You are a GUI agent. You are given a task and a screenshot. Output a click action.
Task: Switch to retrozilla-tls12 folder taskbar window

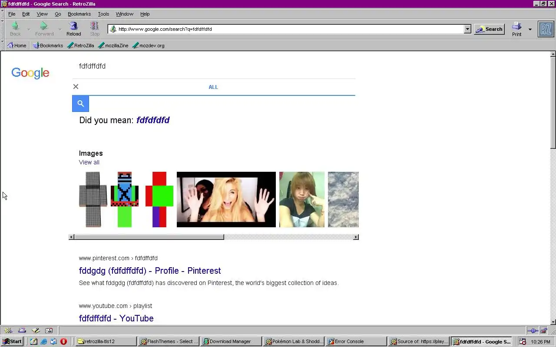pyautogui.click(x=106, y=341)
